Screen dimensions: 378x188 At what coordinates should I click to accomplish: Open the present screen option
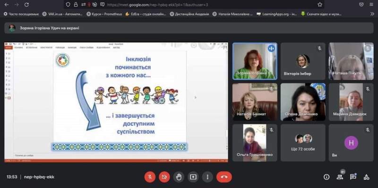(x=193, y=177)
